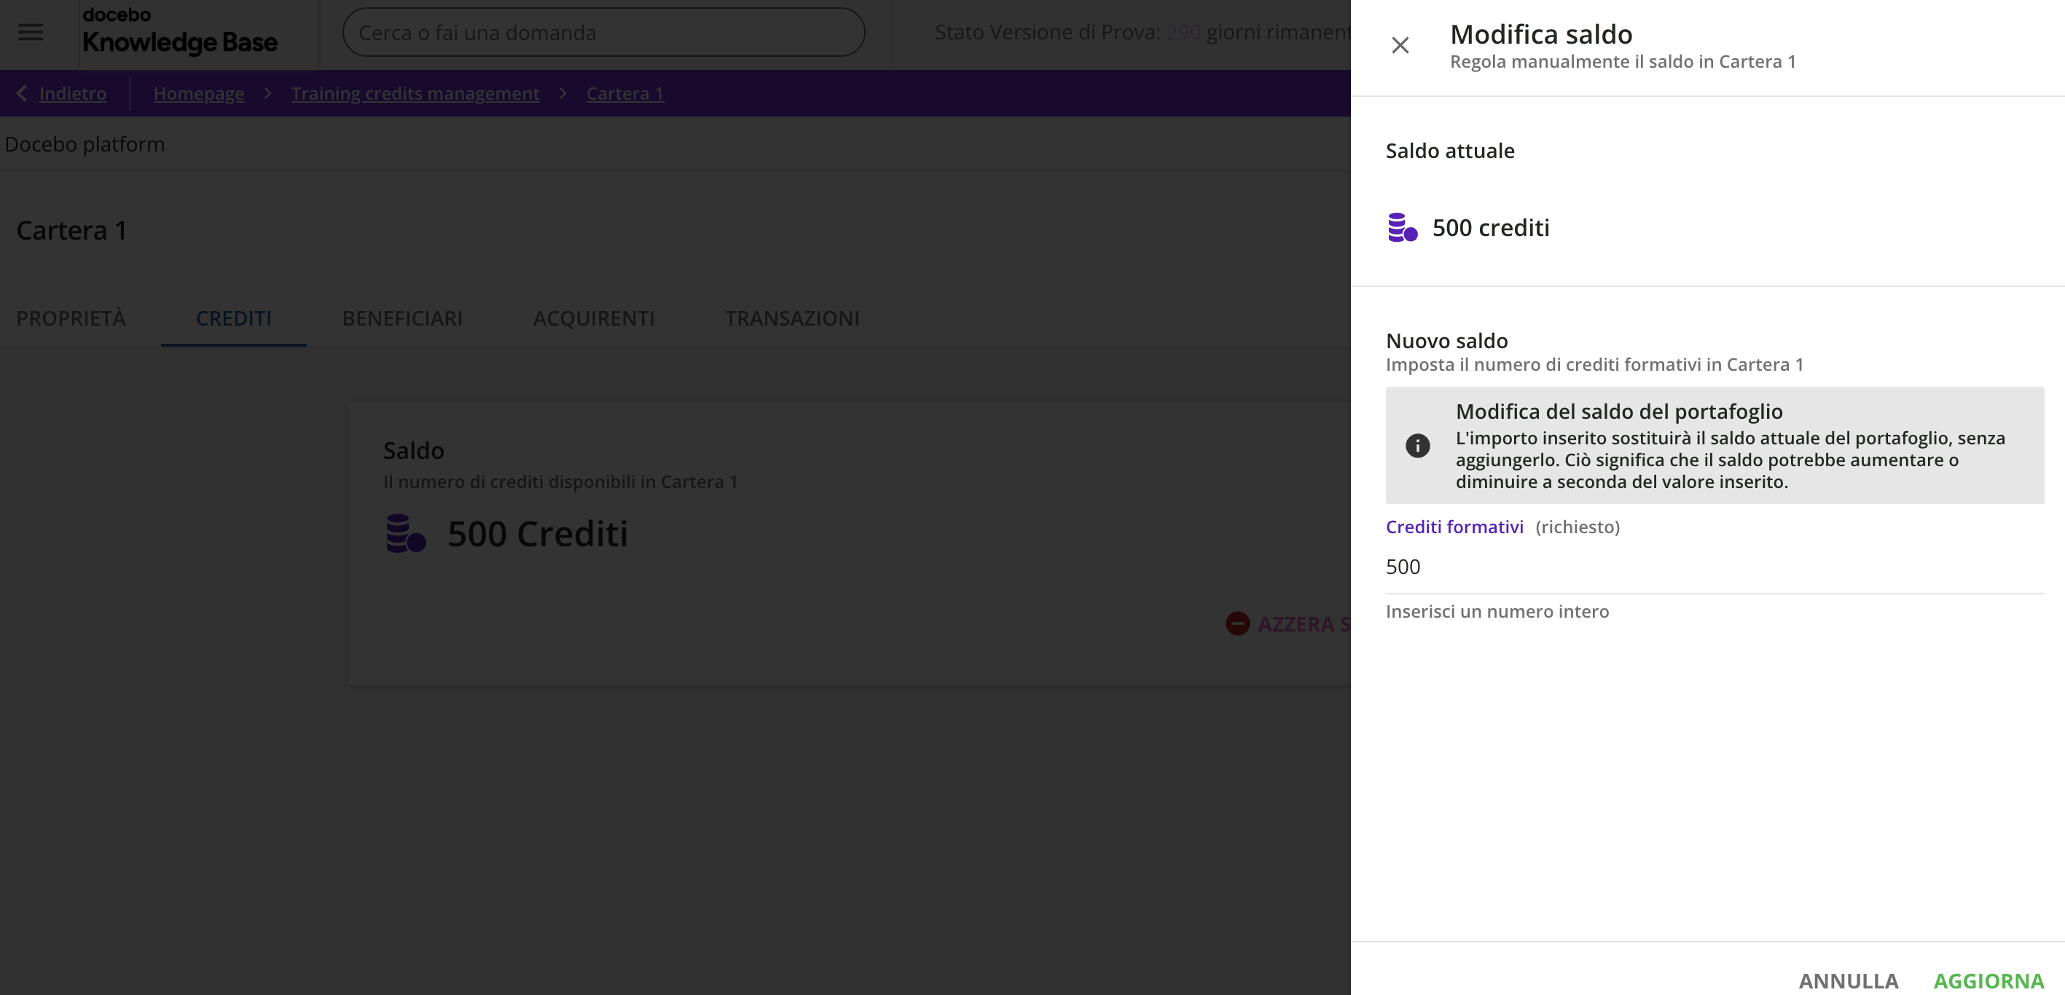The image size is (2065, 995).
Task: Open the Transazioni tab
Action: (792, 318)
